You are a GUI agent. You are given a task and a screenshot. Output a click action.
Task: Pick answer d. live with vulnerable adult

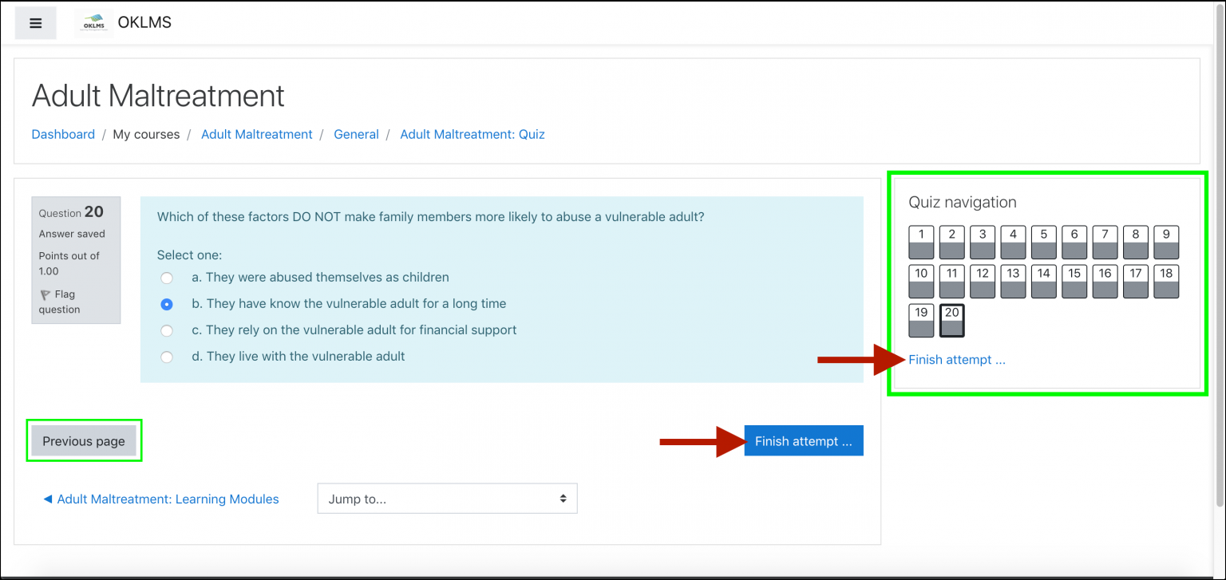[167, 357]
